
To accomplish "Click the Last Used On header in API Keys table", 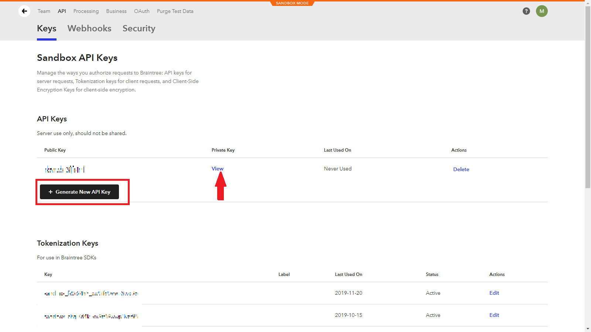I will (x=338, y=150).
